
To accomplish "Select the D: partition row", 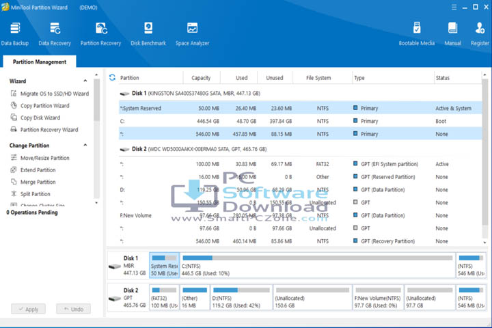I will coord(300,189).
